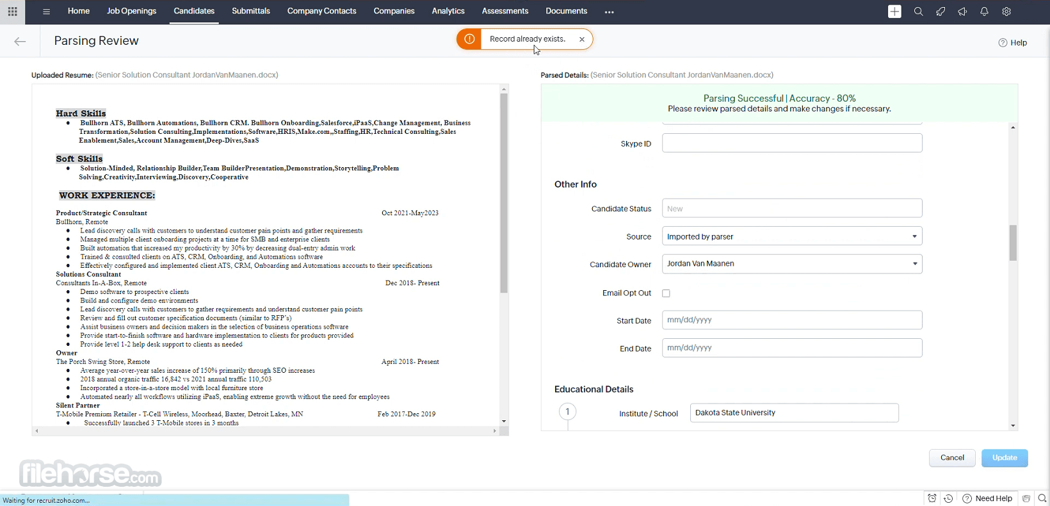Click the education entry number 1 circle
The height and width of the screenshot is (506, 1050).
click(567, 412)
